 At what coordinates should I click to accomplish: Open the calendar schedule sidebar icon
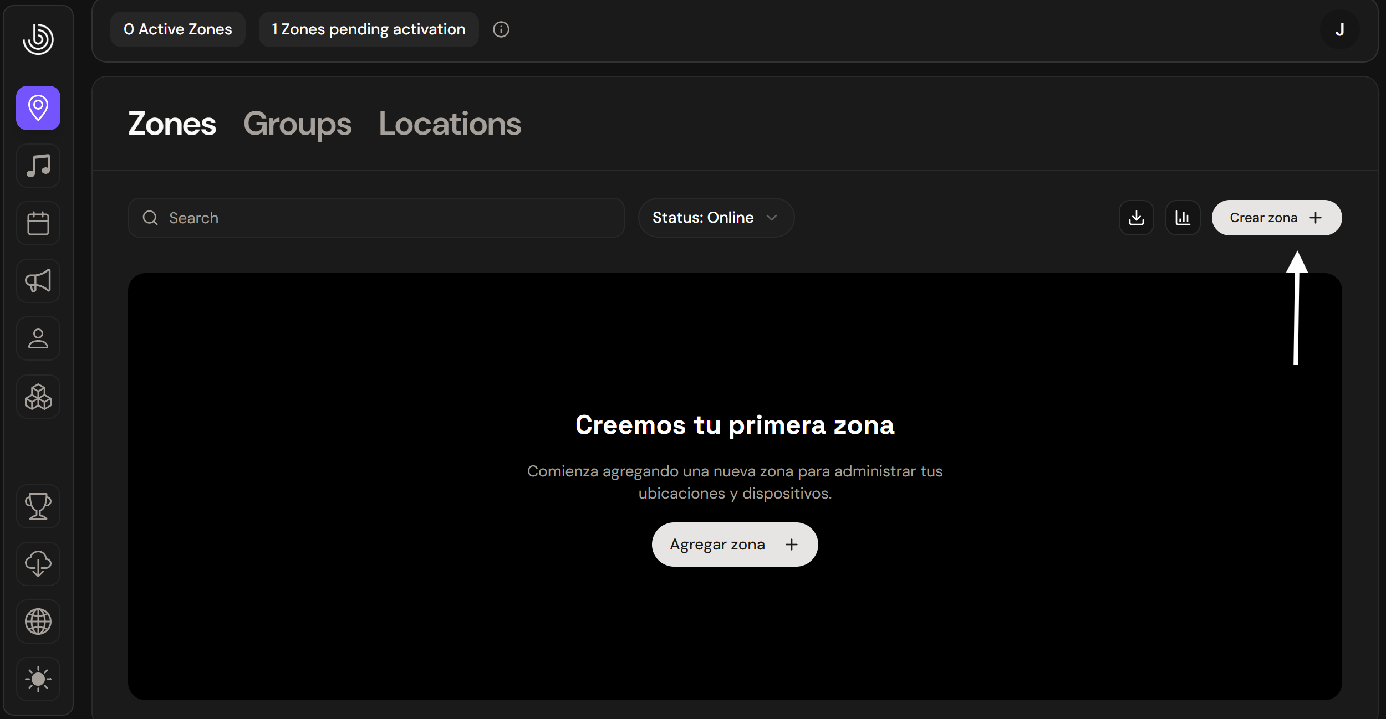coord(38,223)
